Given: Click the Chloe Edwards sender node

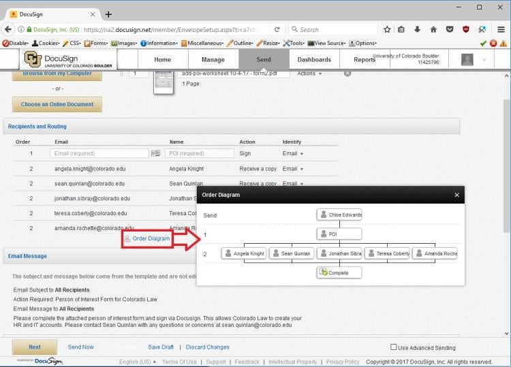Looking at the screenshot, I should pyautogui.click(x=339, y=214).
